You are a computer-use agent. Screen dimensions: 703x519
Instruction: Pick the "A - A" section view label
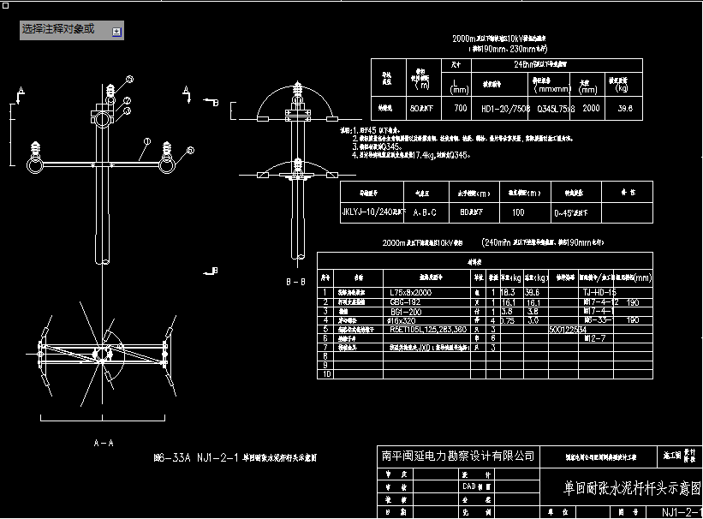[104, 443]
